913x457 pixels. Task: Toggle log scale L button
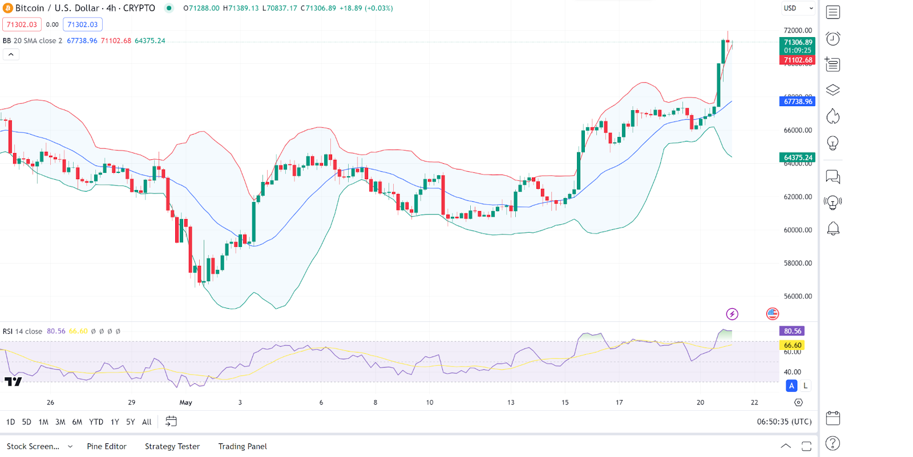[x=805, y=386]
